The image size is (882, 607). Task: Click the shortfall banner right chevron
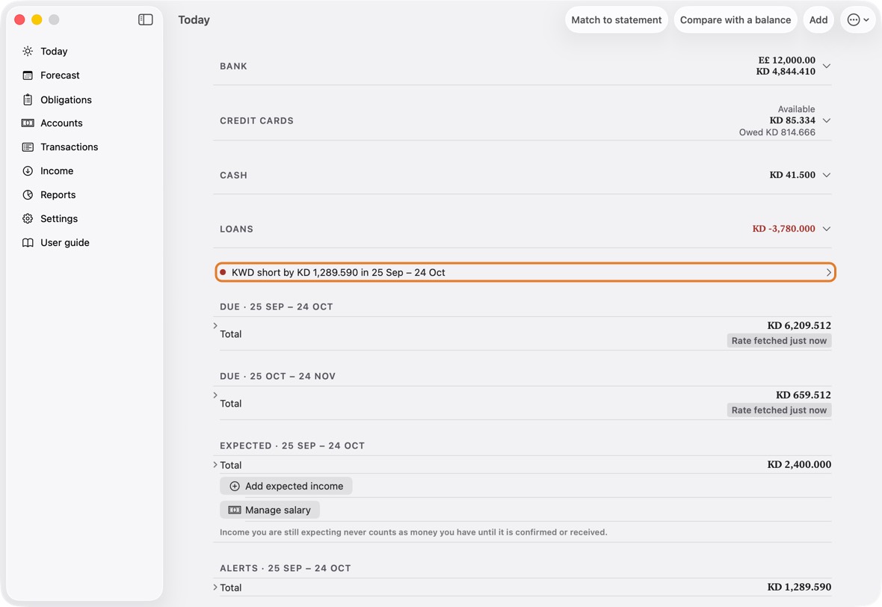pos(829,272)
